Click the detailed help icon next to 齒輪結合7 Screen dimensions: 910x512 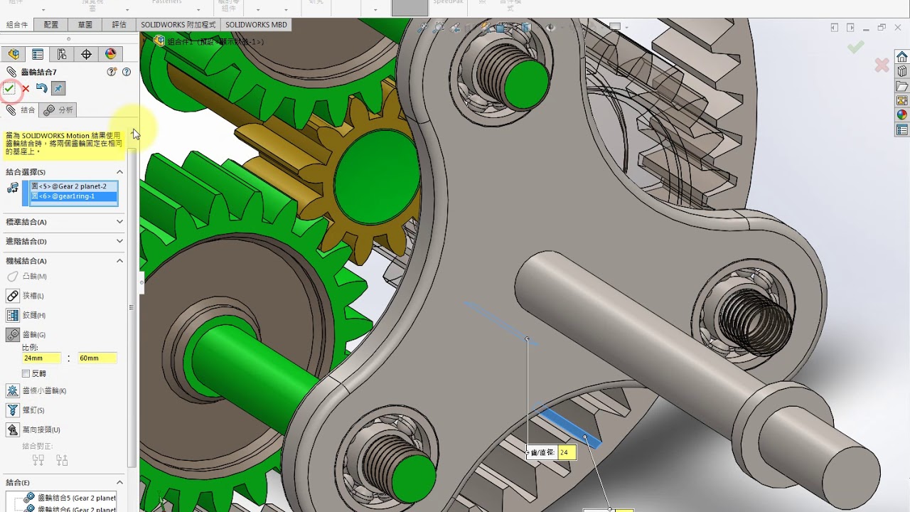[x=112, y=72]
